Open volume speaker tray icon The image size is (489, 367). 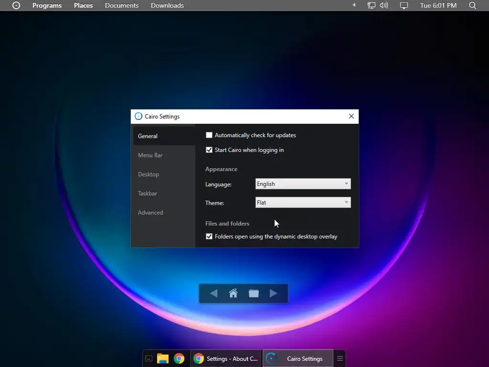point(384,5)
